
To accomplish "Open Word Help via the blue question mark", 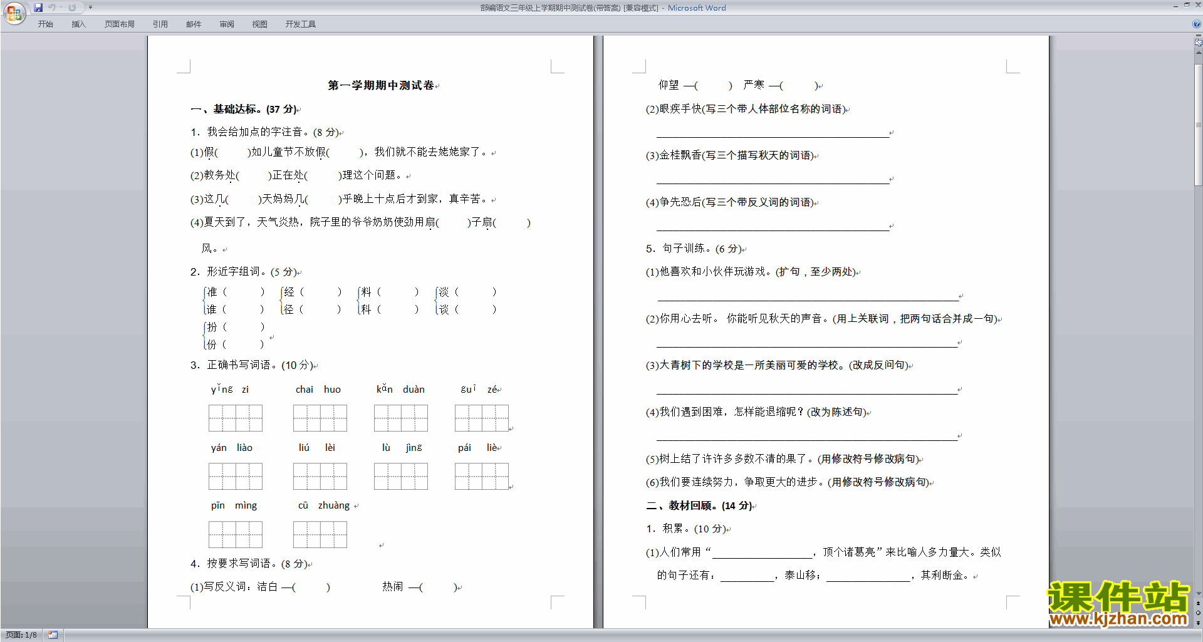I will [x=1197, y=24].
